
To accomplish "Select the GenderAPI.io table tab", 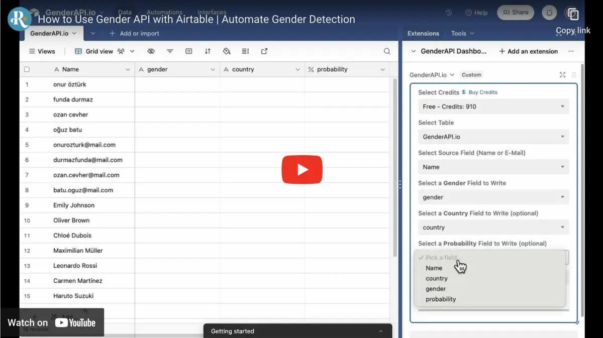I will click(x=54, y=33).
